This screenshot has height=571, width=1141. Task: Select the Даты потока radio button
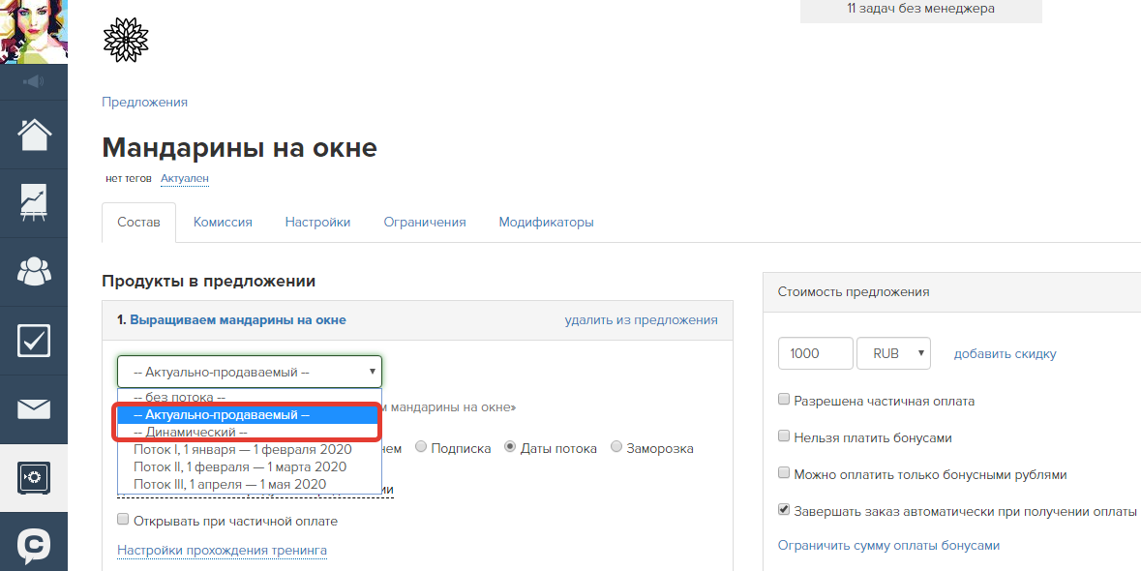coord(510,446)
